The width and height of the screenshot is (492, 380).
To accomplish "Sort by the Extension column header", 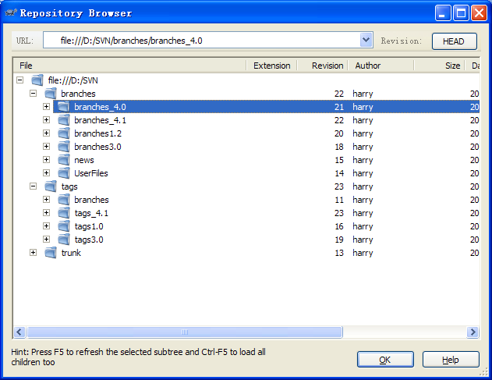I will click(x=271, y=66).
